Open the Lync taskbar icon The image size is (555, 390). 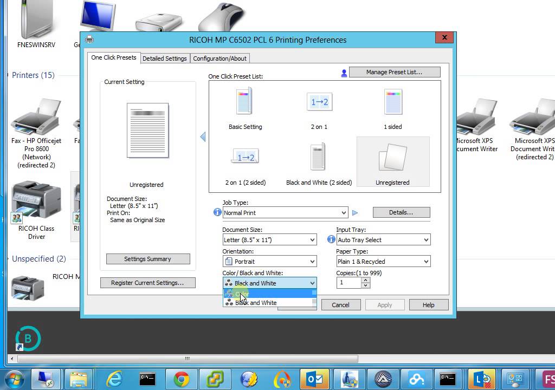pyautogui.click(x=481, y=379)
